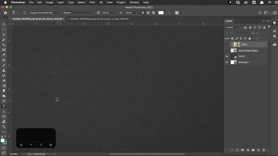Open the Layers panel flyout menu
The width and height of the screenshot is (278, 156).
click(268, 21)
